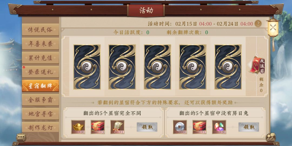Tap the gold ingot reward icon
The height and width of the screenshot is (146, 292).
point(78,127)
